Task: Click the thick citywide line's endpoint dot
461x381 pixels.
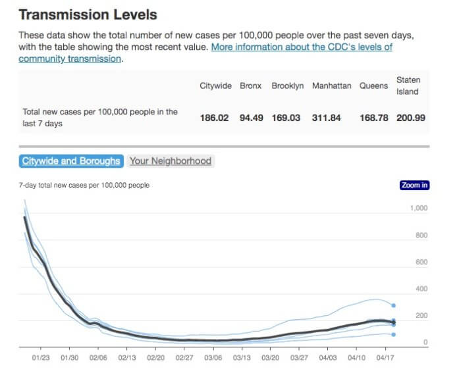Action: click(393, 322)
